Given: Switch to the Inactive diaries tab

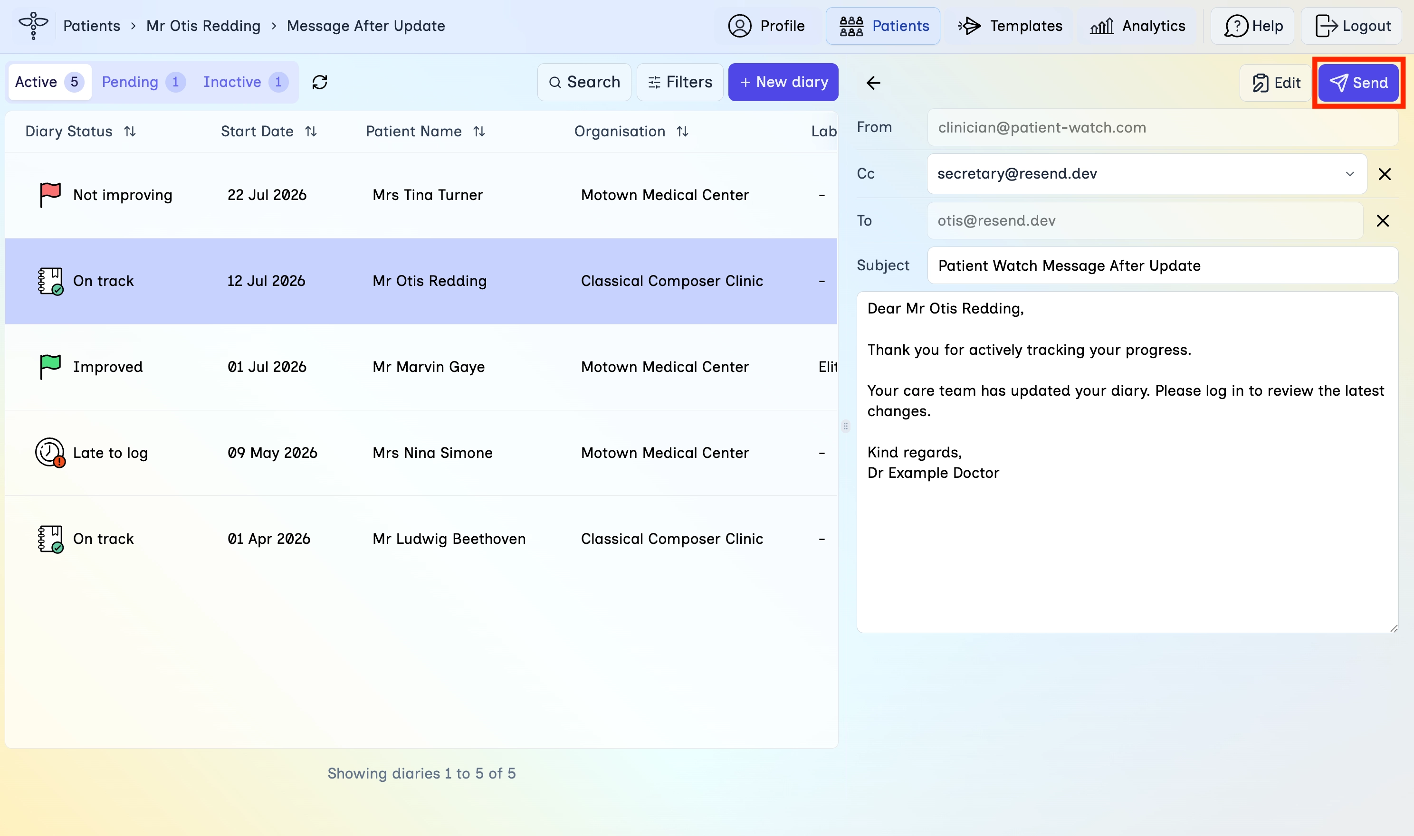Looking at the screenshot, I should [x=246, y=82].
